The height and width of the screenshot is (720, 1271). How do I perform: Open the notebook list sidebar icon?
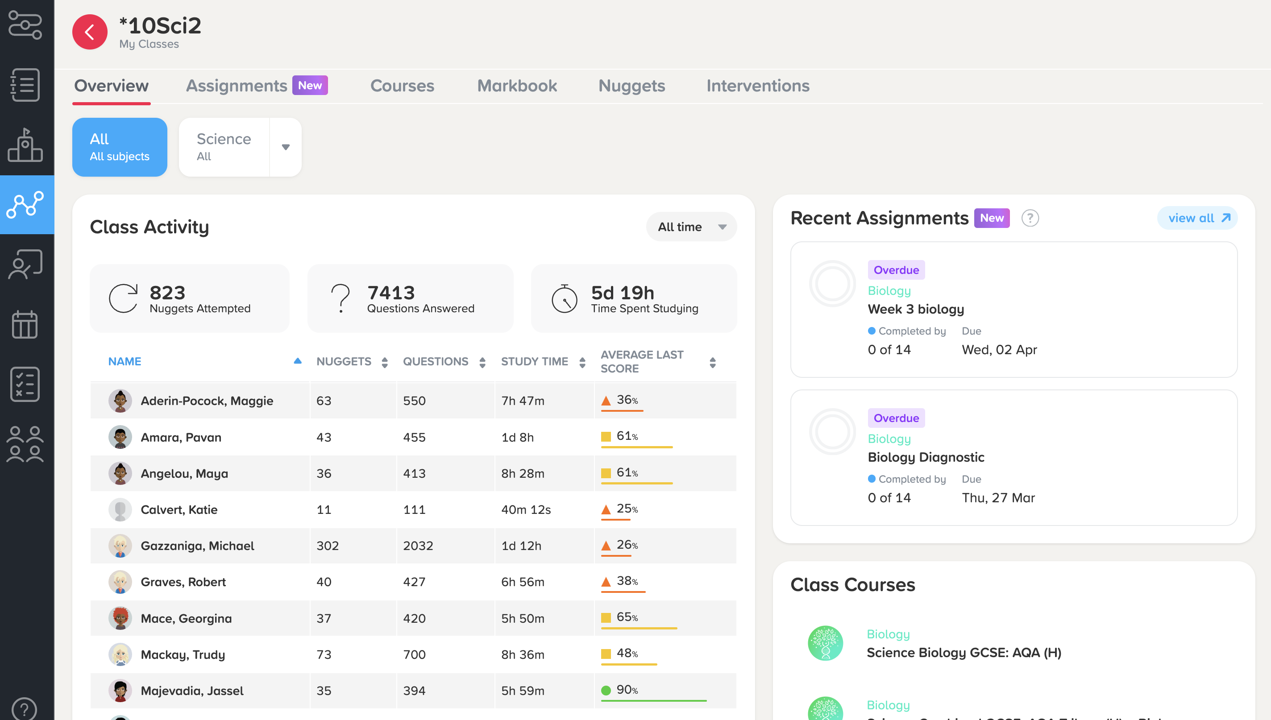(x=25, y=85)
